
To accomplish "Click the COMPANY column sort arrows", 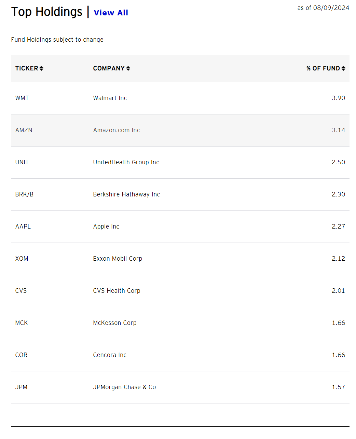I will 128,68.
